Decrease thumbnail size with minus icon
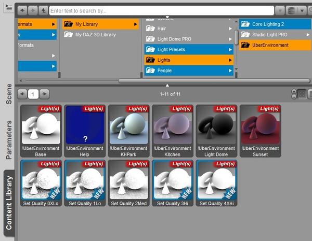The image size is (312, 241). pyautogui.click(x=294, y=96)
